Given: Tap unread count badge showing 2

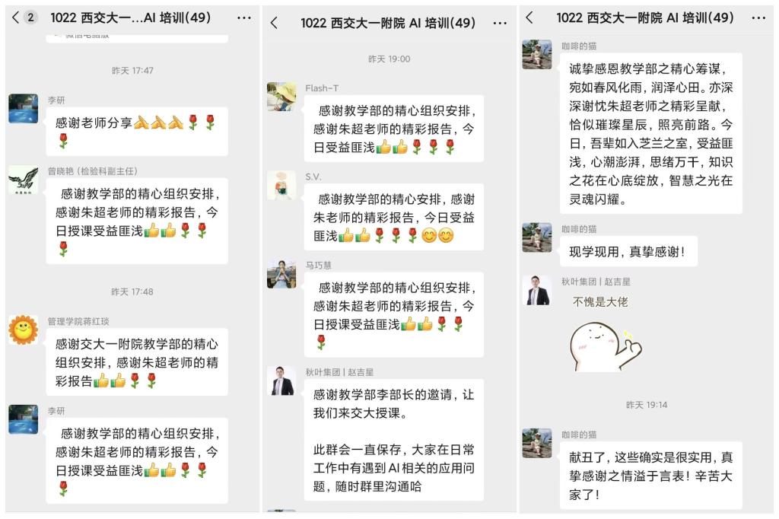Looking at the screenshot, I should point(30,18).
